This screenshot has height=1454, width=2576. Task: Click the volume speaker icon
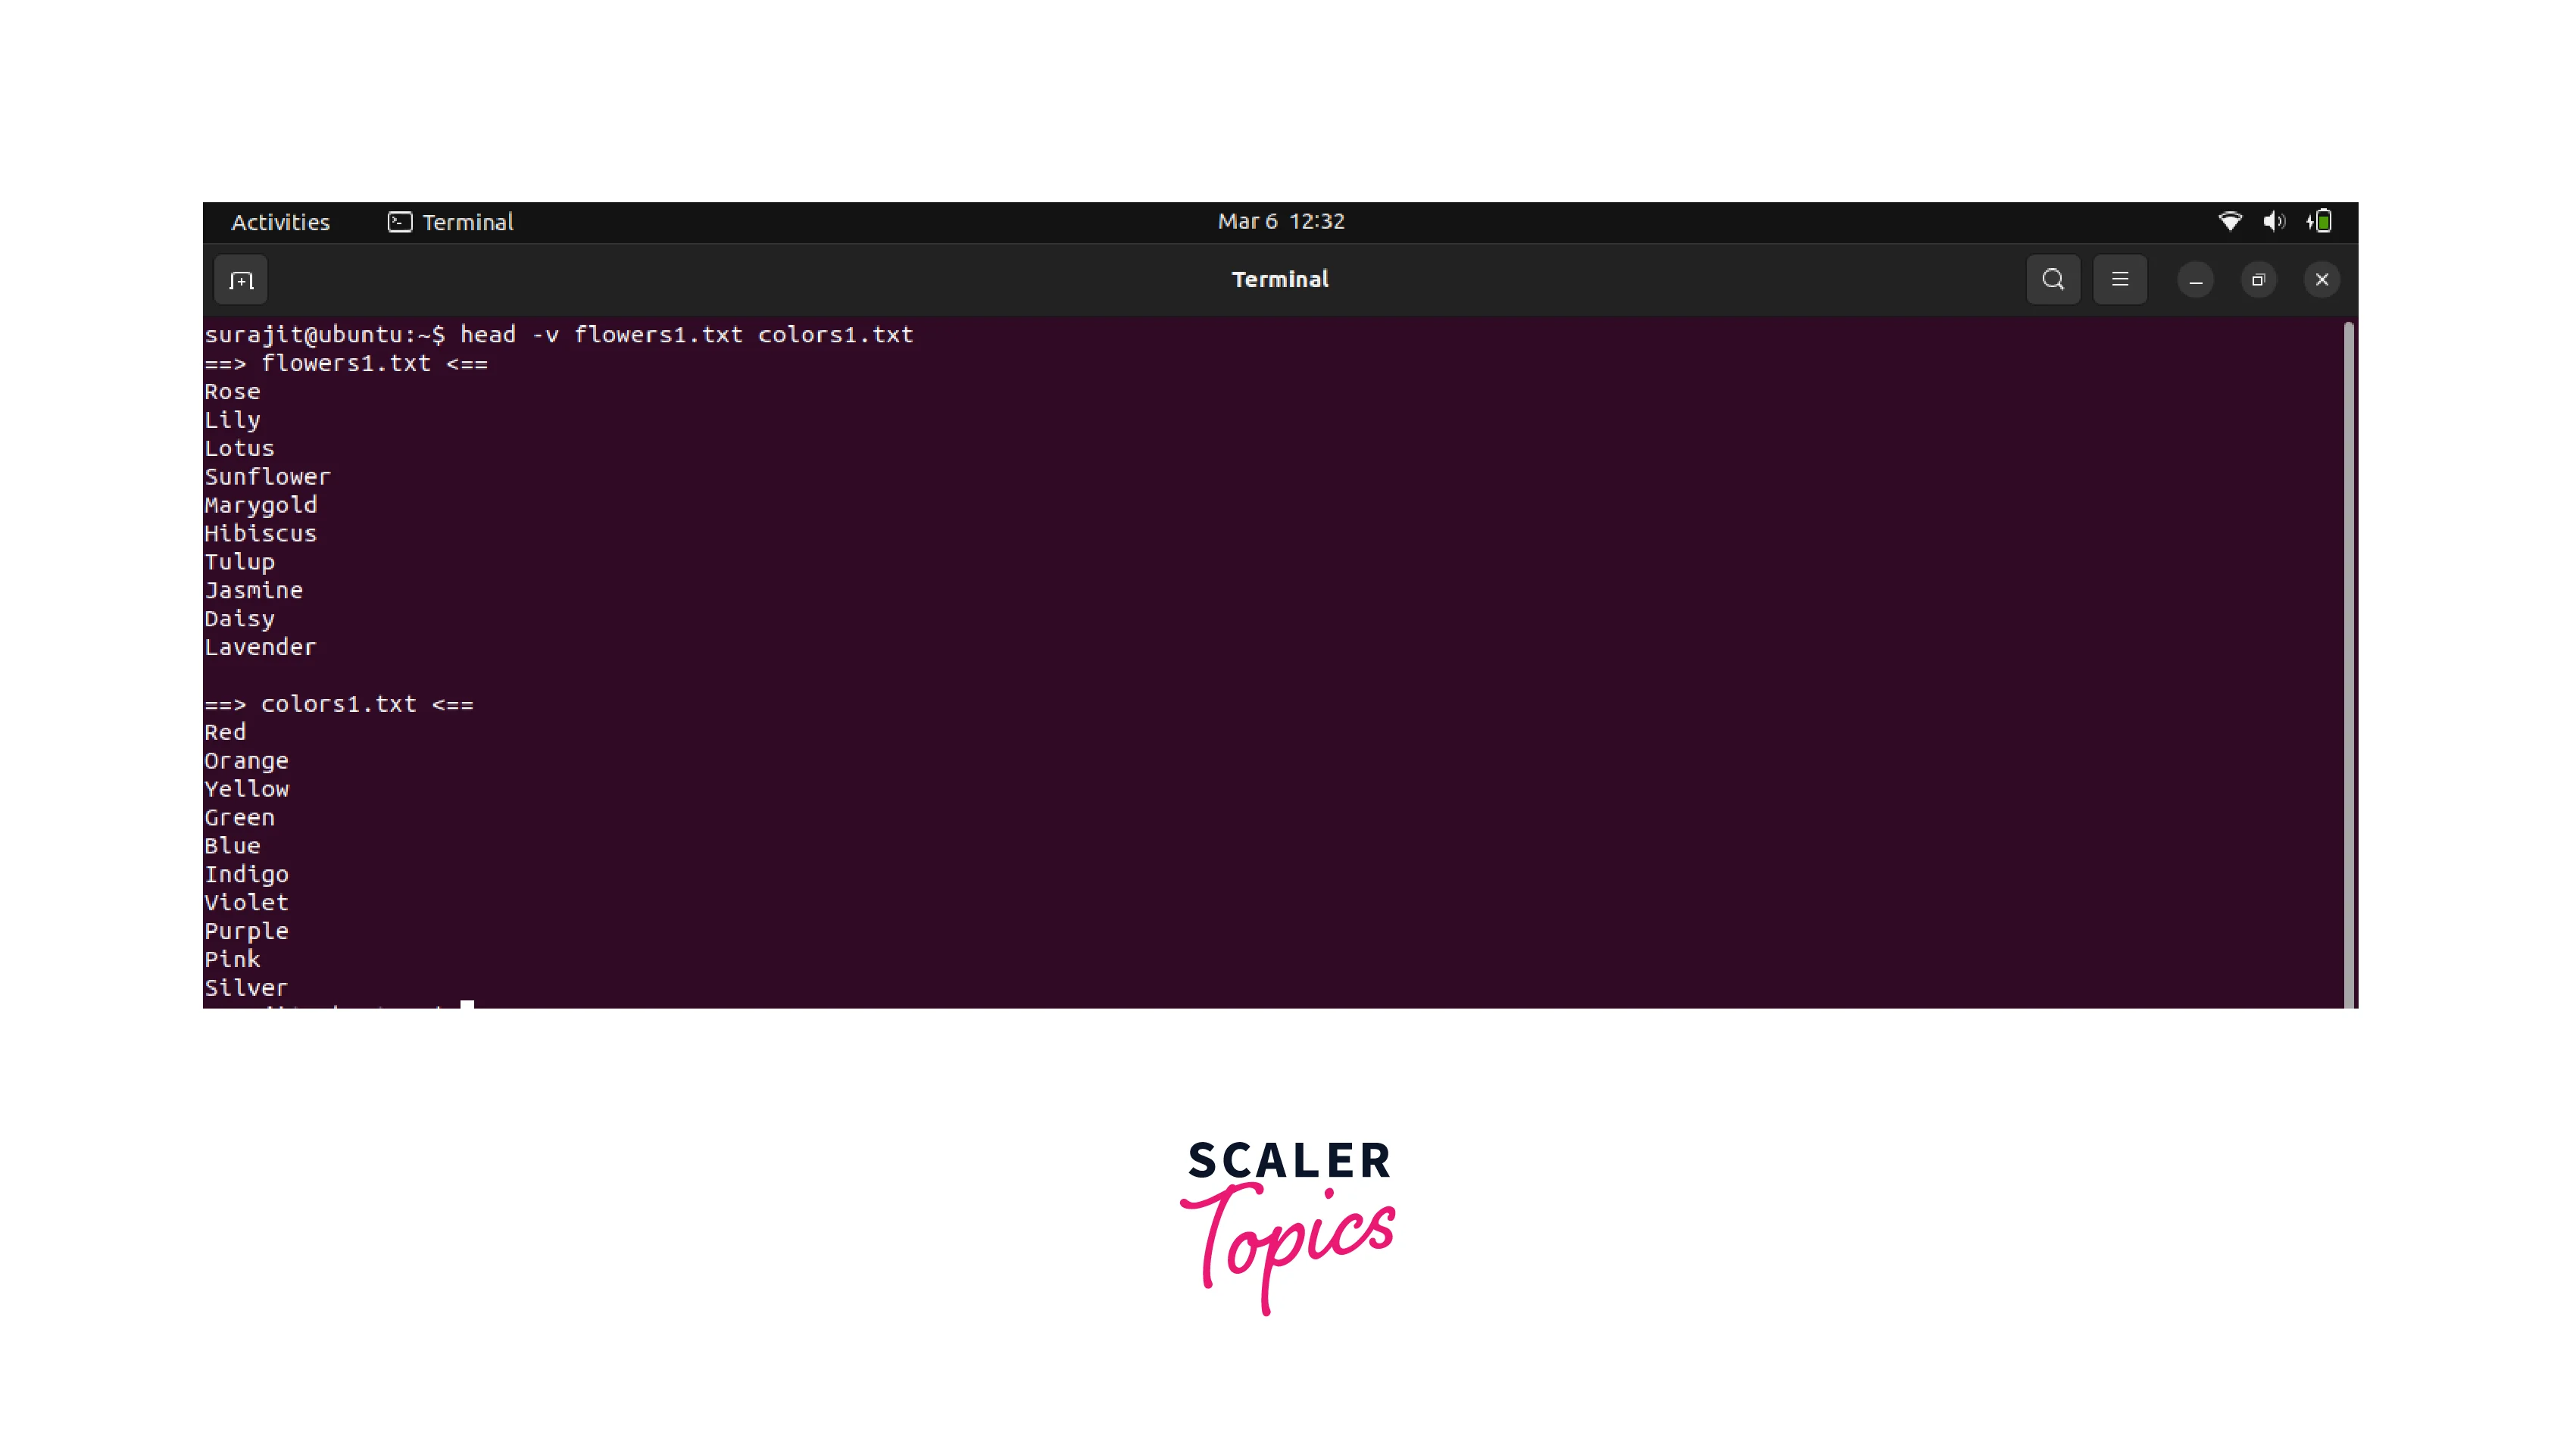coord(2274,221)
